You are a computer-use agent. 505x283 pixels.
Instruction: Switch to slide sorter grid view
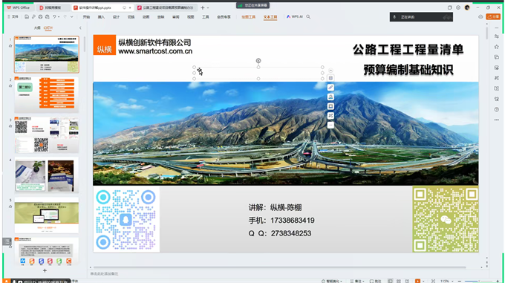[x=399, y=281]
